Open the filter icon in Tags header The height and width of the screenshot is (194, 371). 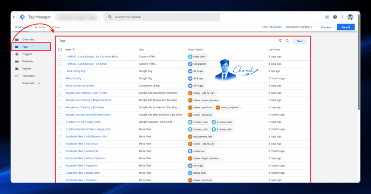[x=280, y=41]
